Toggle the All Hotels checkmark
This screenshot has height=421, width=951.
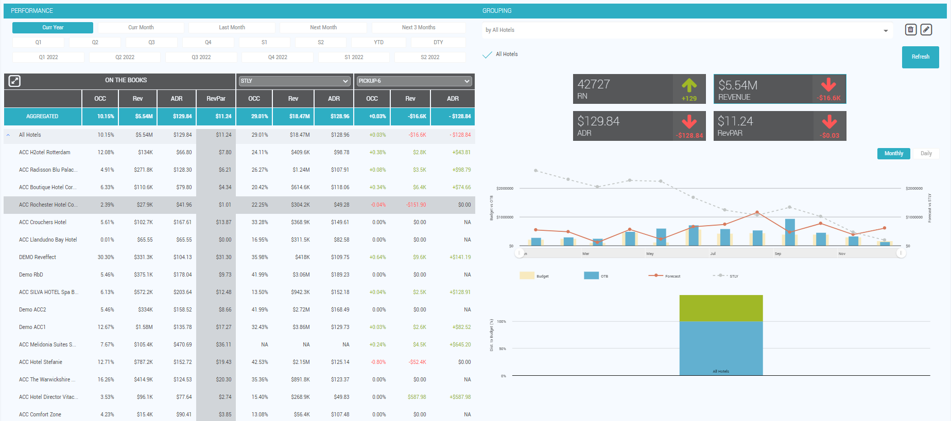click(x=487, y=54)
